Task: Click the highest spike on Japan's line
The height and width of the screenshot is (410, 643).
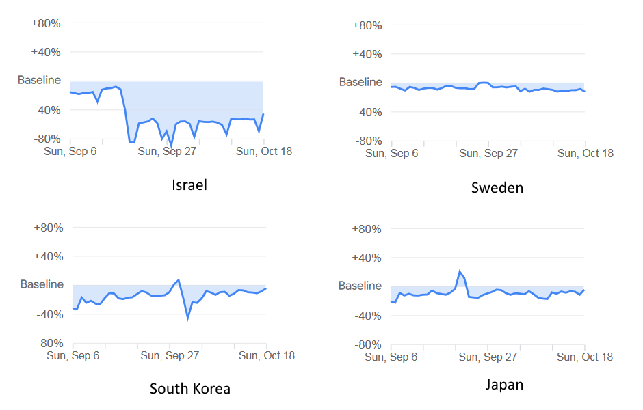Action: [460, 271]
